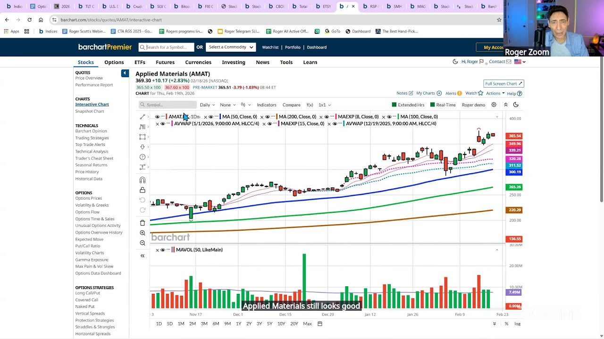Viewport: 604px width, 339px height.
Task: Open the Options menu tab
Action: 114,62
